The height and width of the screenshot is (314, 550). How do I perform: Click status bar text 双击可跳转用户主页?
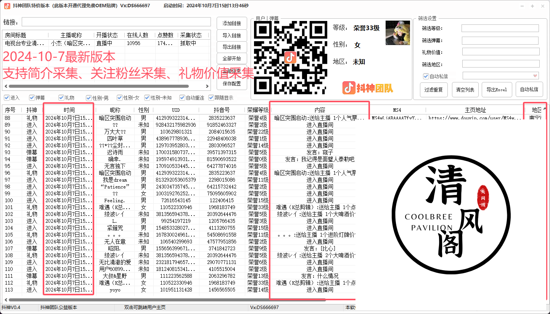tap(145, 308)
